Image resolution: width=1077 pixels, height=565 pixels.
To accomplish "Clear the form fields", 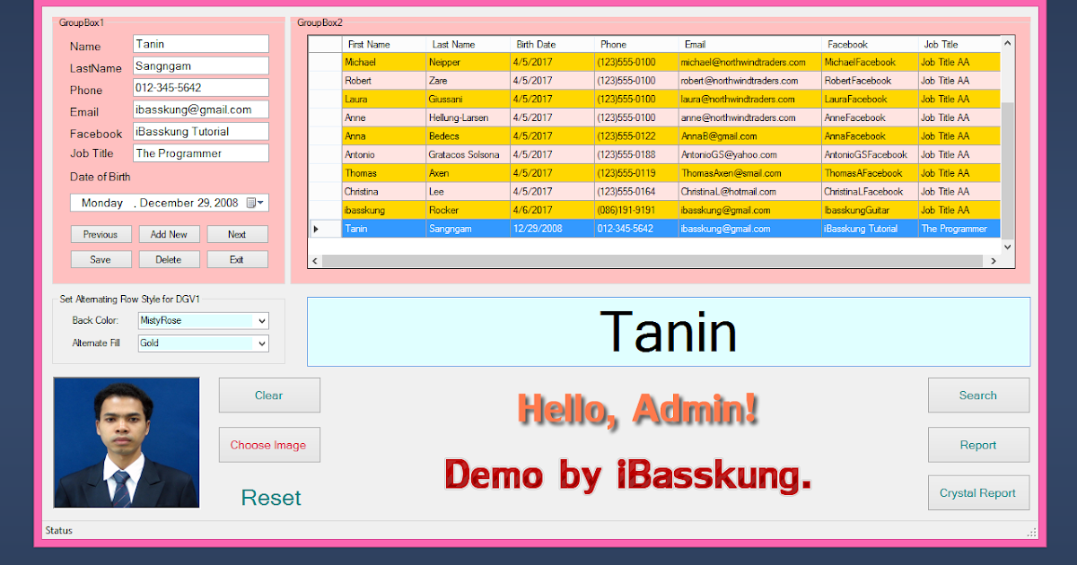I will click(269, 395).
